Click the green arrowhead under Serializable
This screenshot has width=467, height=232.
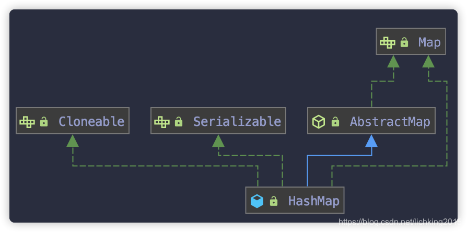(x=218, y=141)
